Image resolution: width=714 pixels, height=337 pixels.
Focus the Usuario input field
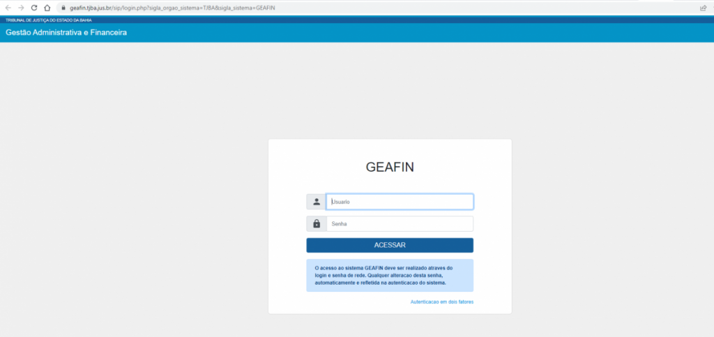pos(400,202)
